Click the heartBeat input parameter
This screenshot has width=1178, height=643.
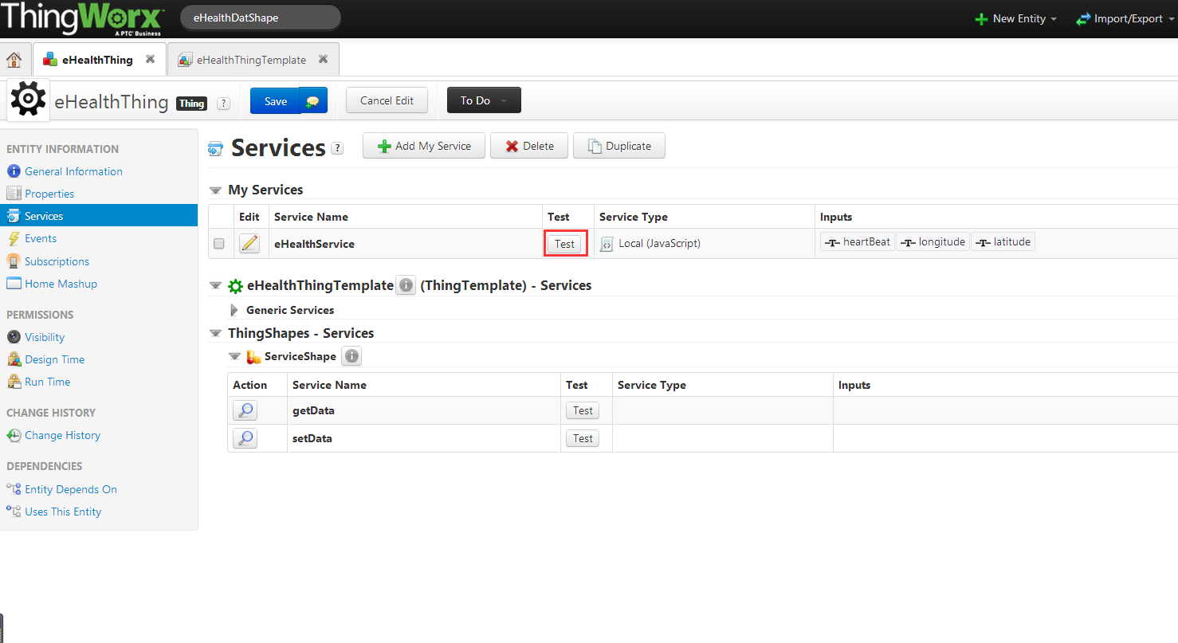click(x=857, y=241)
